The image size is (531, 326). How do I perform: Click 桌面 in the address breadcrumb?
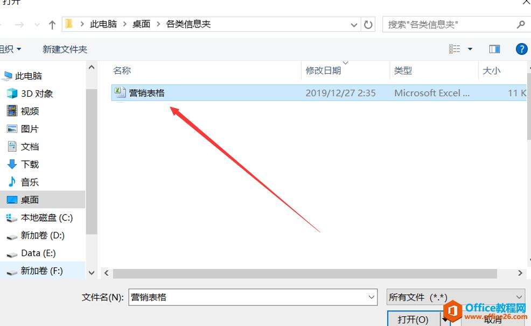point(141,24)
